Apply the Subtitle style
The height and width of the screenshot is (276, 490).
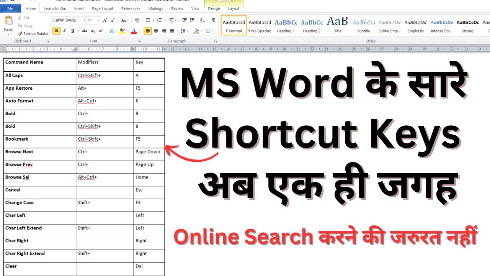pos(364,25)
